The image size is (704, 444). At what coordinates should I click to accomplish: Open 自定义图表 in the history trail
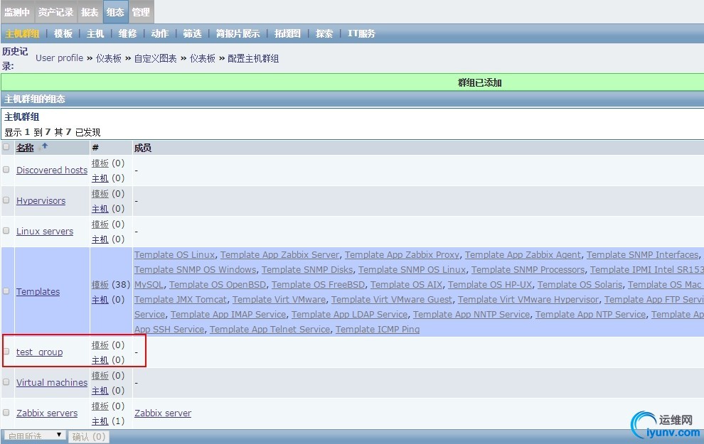pyautogui.click(x=155, y=58)
